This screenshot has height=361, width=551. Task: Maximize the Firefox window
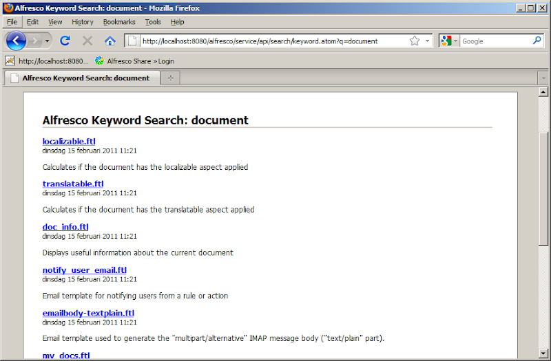(531, 8)
